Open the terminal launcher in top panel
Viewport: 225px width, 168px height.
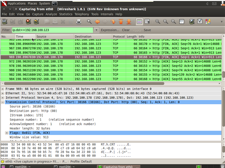click(x=54, y=4)
